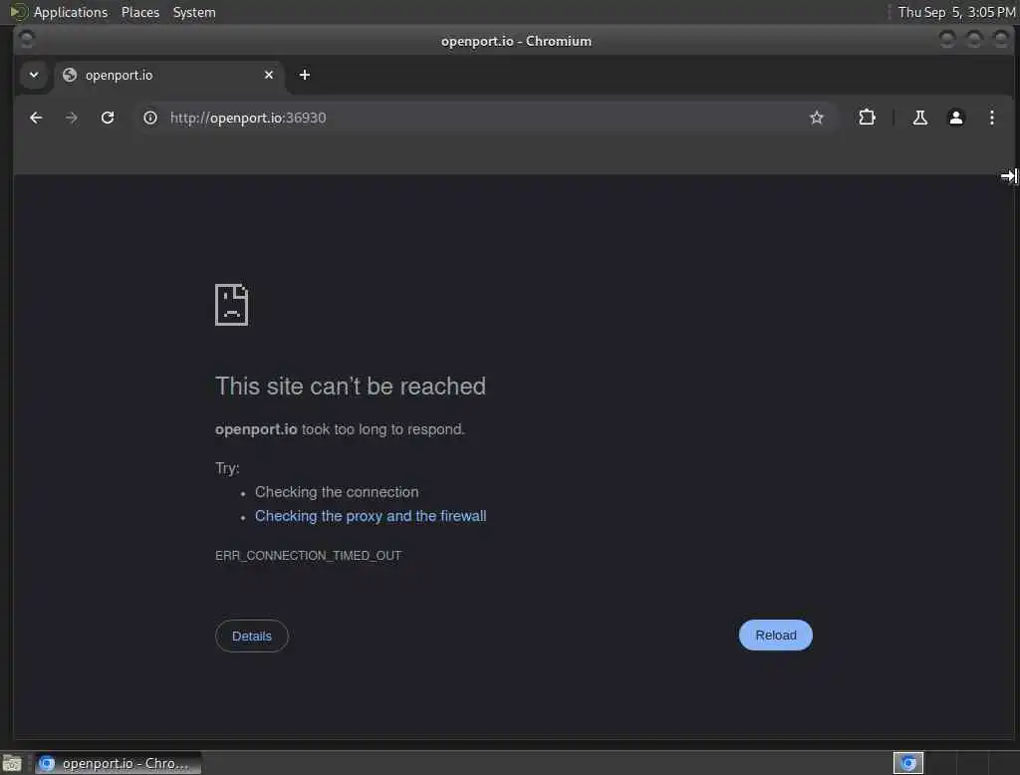Click the blue Reload button

click(775, 636)
